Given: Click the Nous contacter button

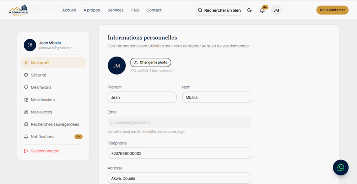Looking at the screenshot, I should pyautogui.click(x=332, y=10).
